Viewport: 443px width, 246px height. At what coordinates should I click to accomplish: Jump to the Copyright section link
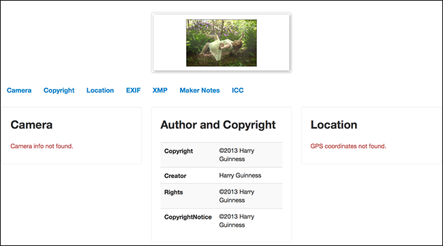coord(59,90)
